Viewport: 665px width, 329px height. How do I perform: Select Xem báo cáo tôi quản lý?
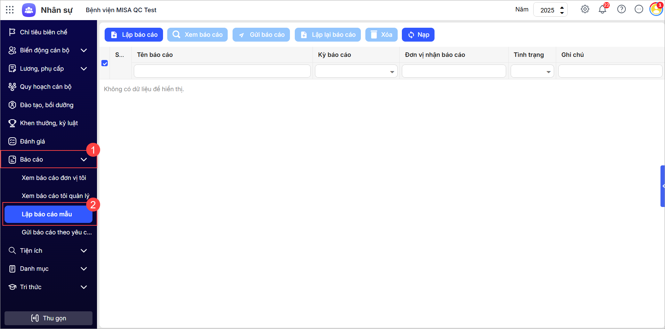click(x=56, y=196)
